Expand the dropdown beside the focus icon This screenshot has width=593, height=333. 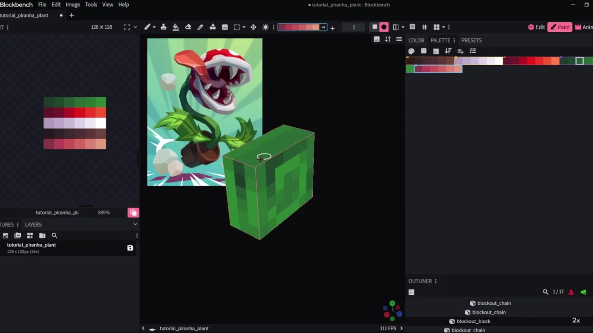click(x=135, y=27)
